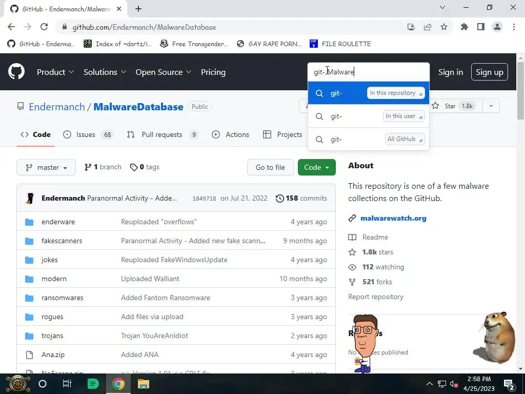This screenshot has height=394, width=525.
Task: Open the Chrome extensions puzzle icon
Action: pyautogui.click(x=465, y=27)
